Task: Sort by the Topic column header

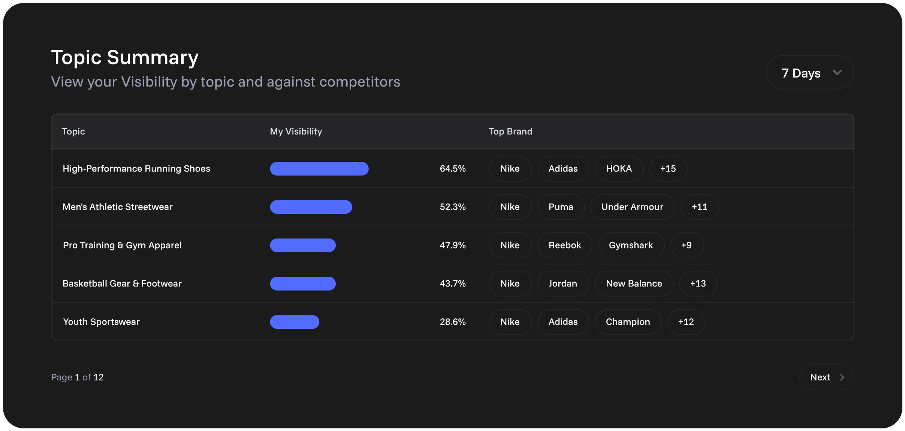Action: tap(73, 131)
